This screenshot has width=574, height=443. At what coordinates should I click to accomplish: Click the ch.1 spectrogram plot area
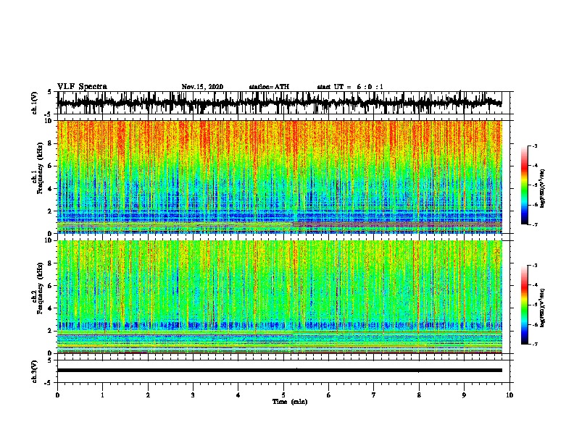click(279, 177)
